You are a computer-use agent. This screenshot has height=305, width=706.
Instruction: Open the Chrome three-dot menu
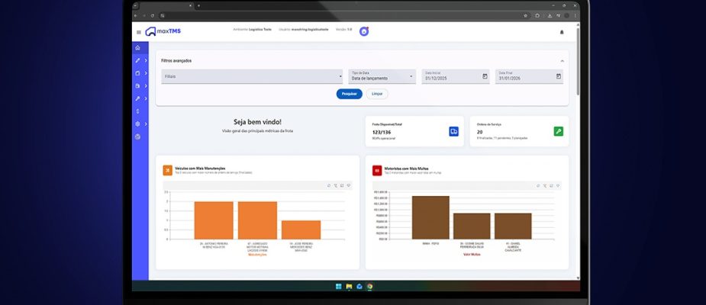(575, 15)
